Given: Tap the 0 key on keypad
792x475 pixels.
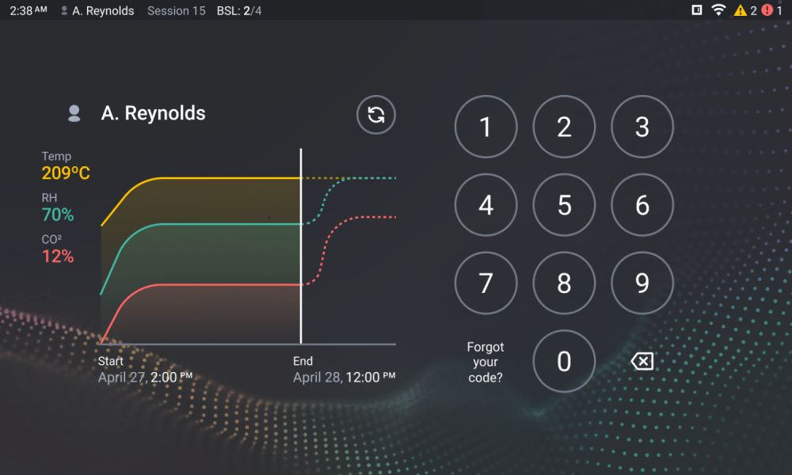Looking at the screenshot, I should coord(564,362).
